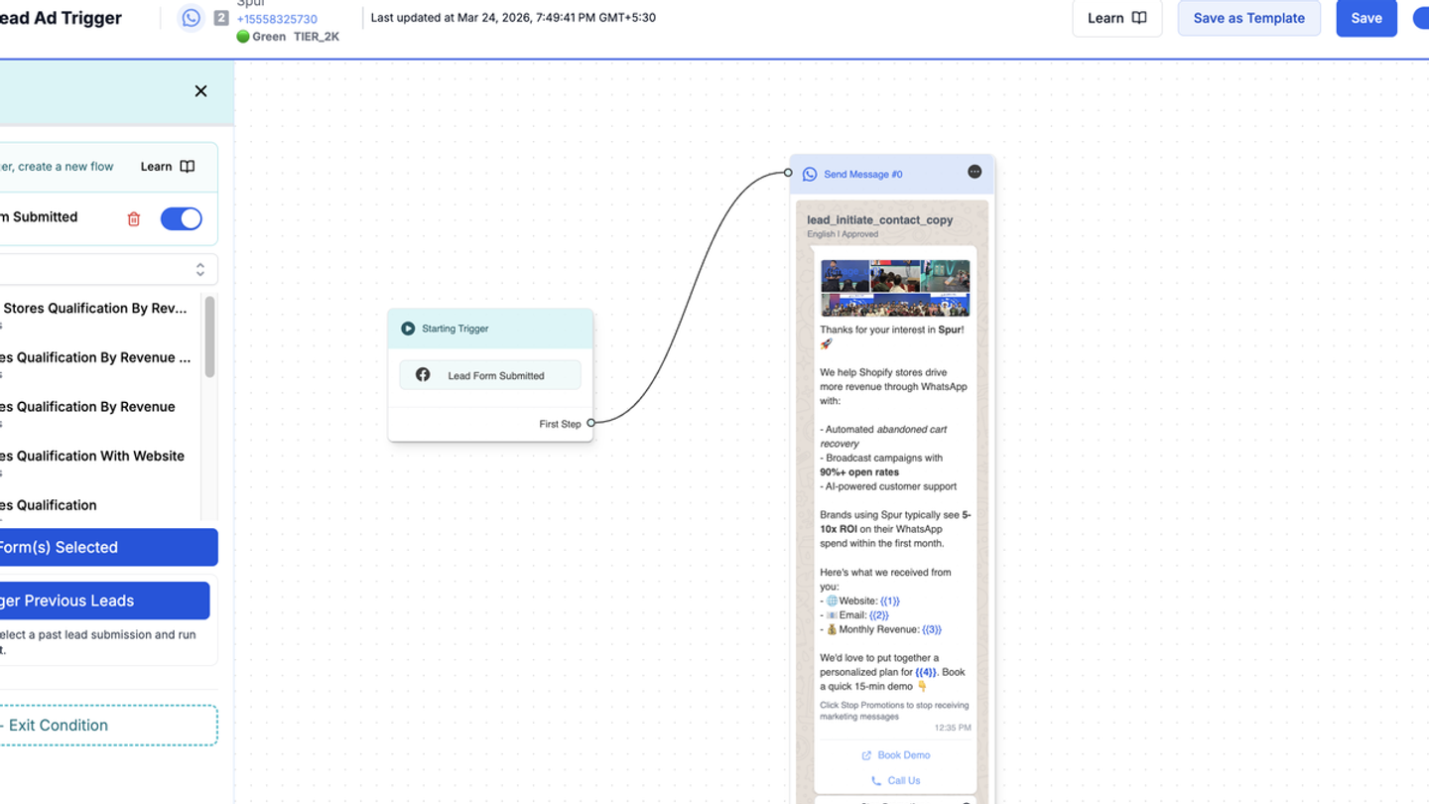Viewport: 1429px width, 804px height.
Task: Click the phone number +15558325730
Action: (277, 19)
